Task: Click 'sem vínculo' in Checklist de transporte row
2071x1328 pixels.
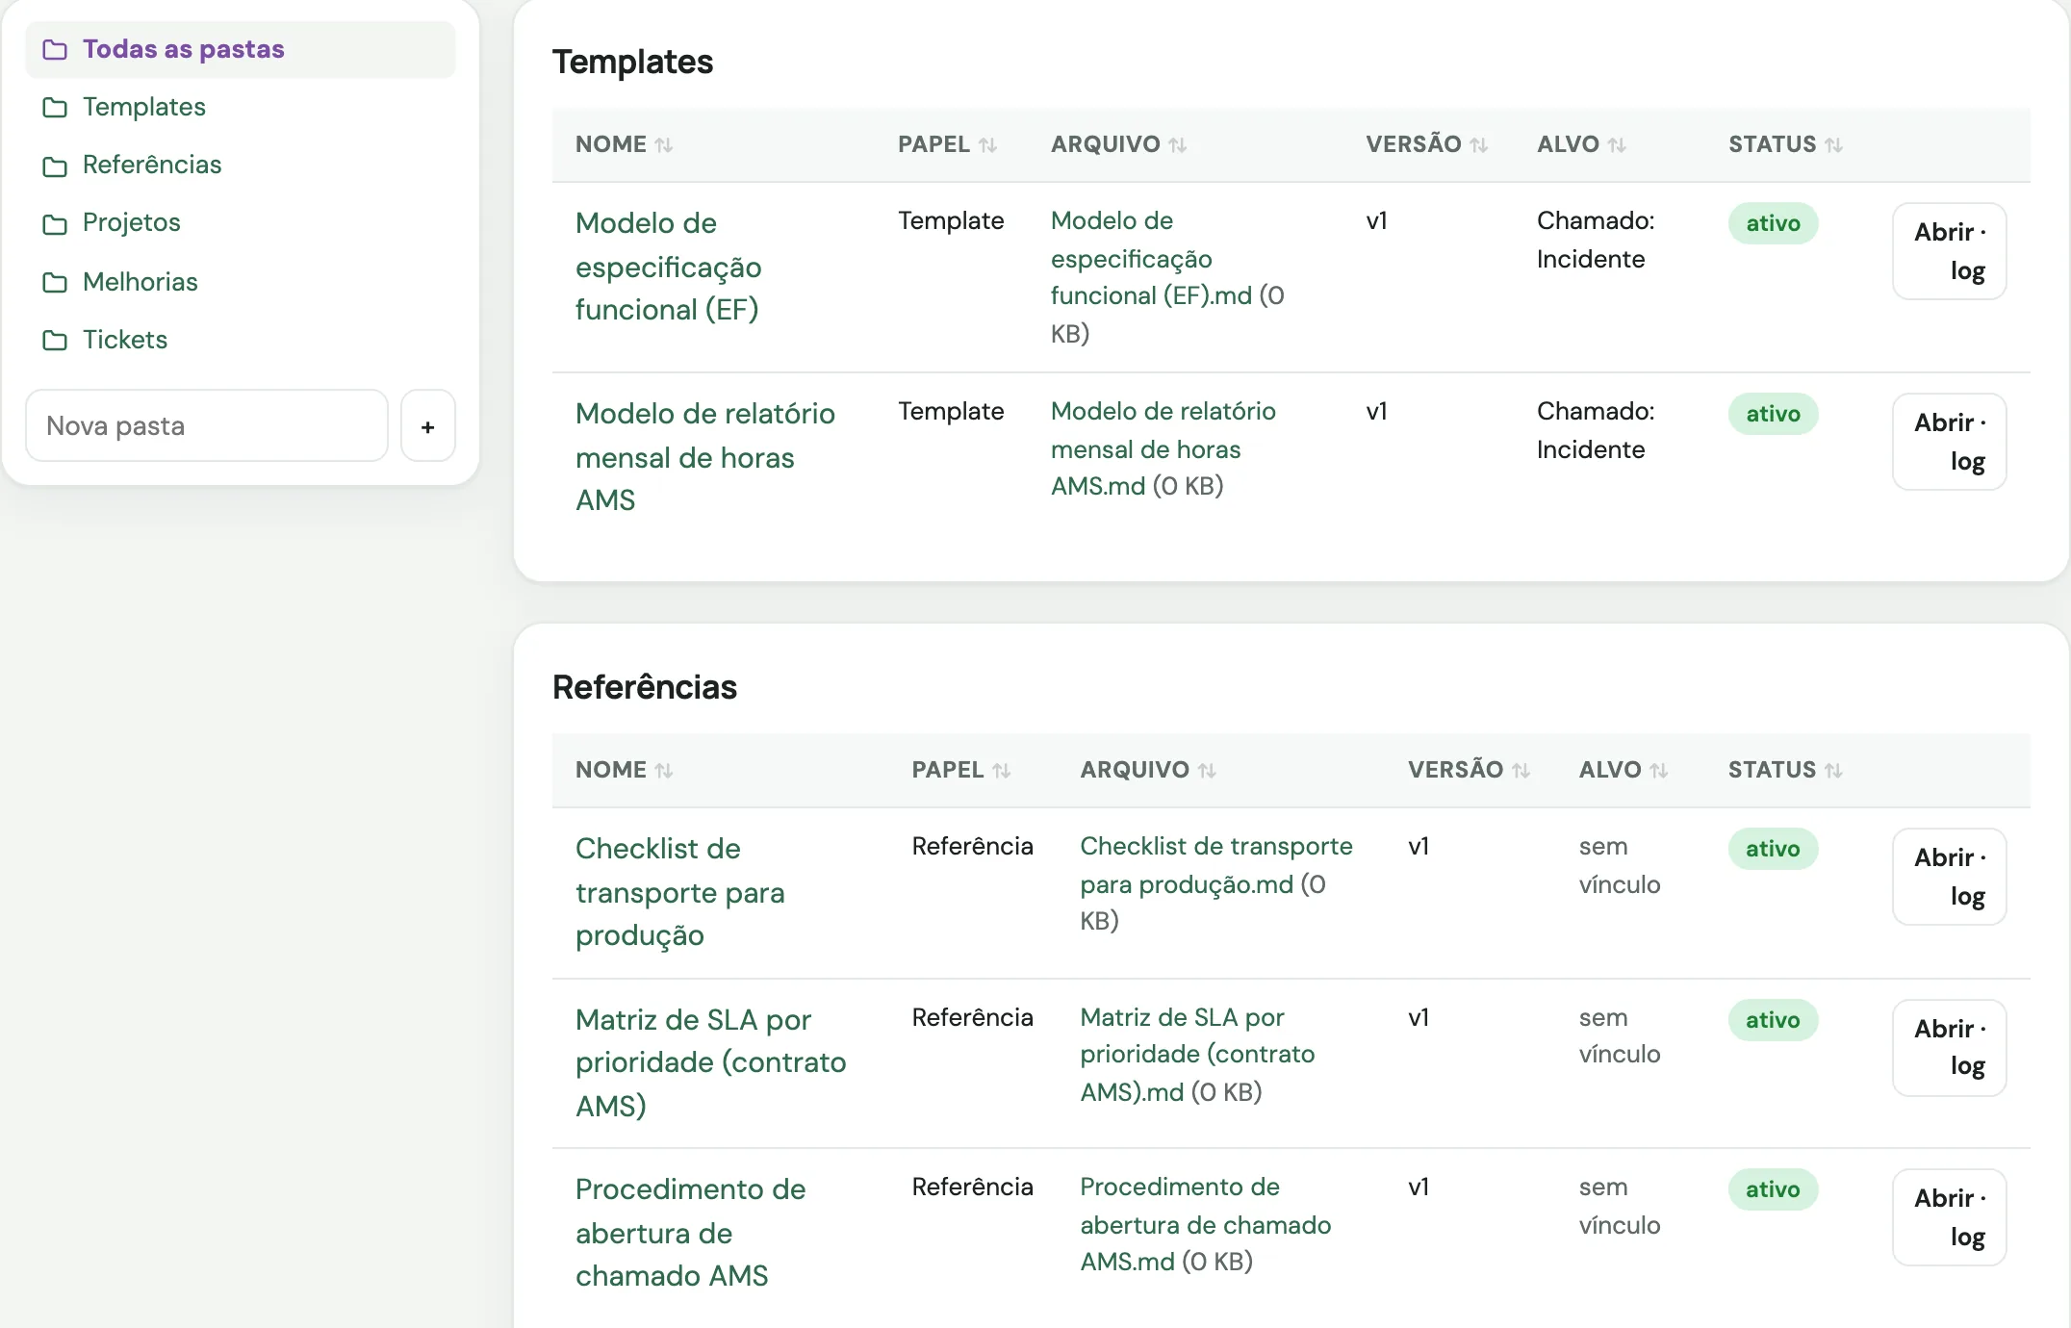Action: tap(1619, 865)
